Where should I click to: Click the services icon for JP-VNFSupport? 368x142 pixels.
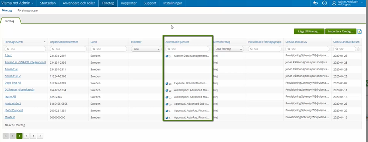click(167, 111)
